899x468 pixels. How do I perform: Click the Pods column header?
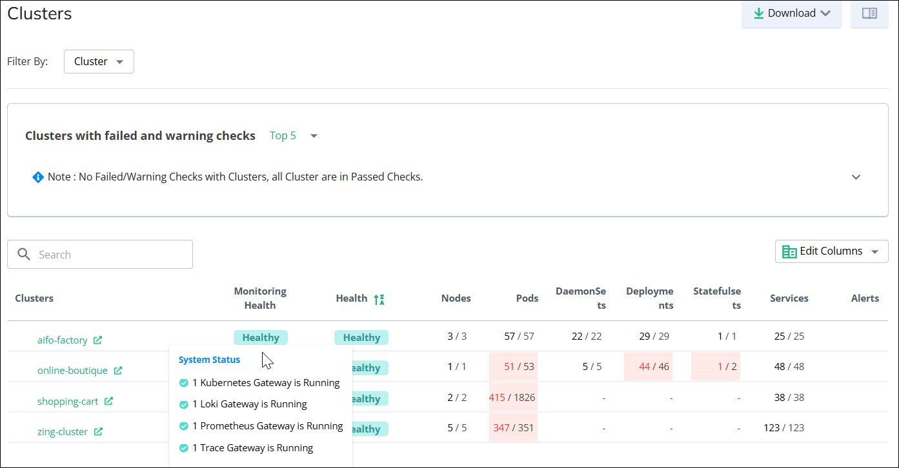(527, 298)
